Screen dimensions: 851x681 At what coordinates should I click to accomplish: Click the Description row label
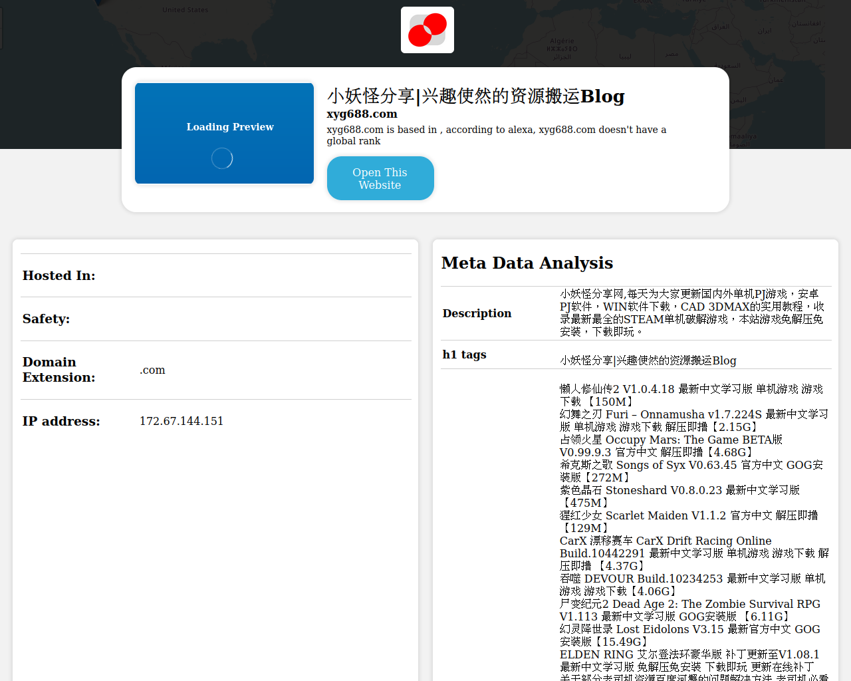coord(477,313)
